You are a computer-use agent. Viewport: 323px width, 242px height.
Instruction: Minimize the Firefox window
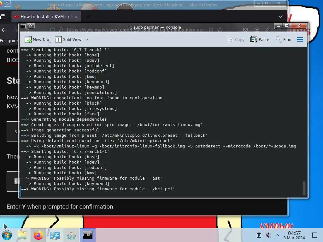(x=258, y=3)
